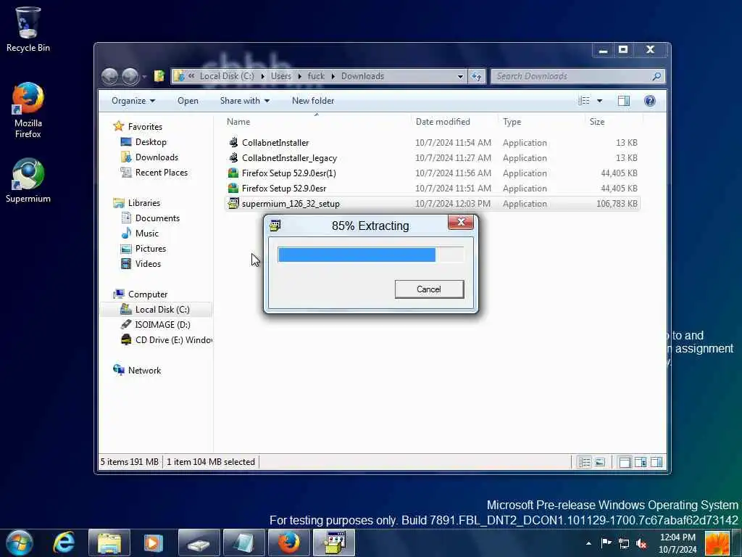Show hidden tray icons arrow
742x557 pixels.
click(x=588, y=543)
